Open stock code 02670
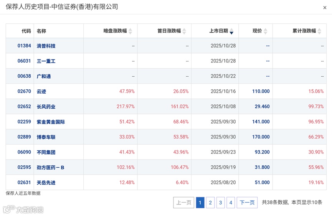 (x=24, y=91)
